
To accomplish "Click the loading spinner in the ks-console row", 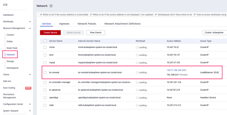I will point(137,72).
